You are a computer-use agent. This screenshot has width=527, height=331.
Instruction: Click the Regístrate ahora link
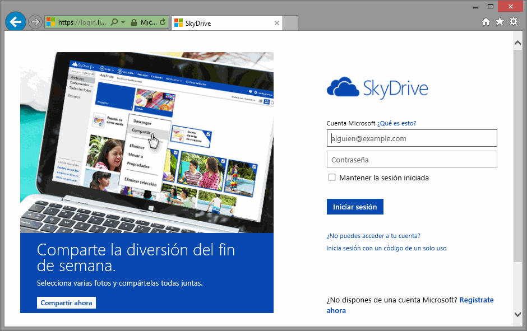click(x=476, y=300)
